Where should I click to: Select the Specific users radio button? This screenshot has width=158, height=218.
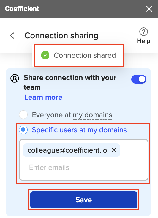coord(23,130)
